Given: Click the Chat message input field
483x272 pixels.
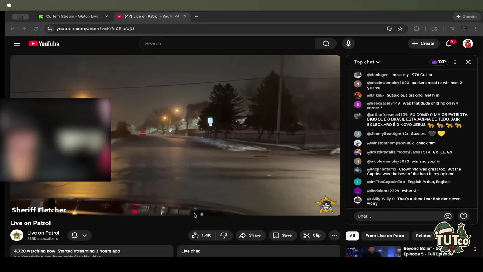Looking at the screenshot, I should coord(403,216).
